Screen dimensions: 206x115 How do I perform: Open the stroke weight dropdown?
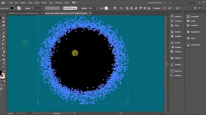42,8
